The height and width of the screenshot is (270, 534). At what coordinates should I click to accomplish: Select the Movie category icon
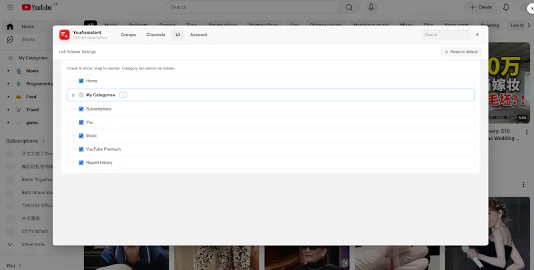pyautogui.click(x=19, y=71)
